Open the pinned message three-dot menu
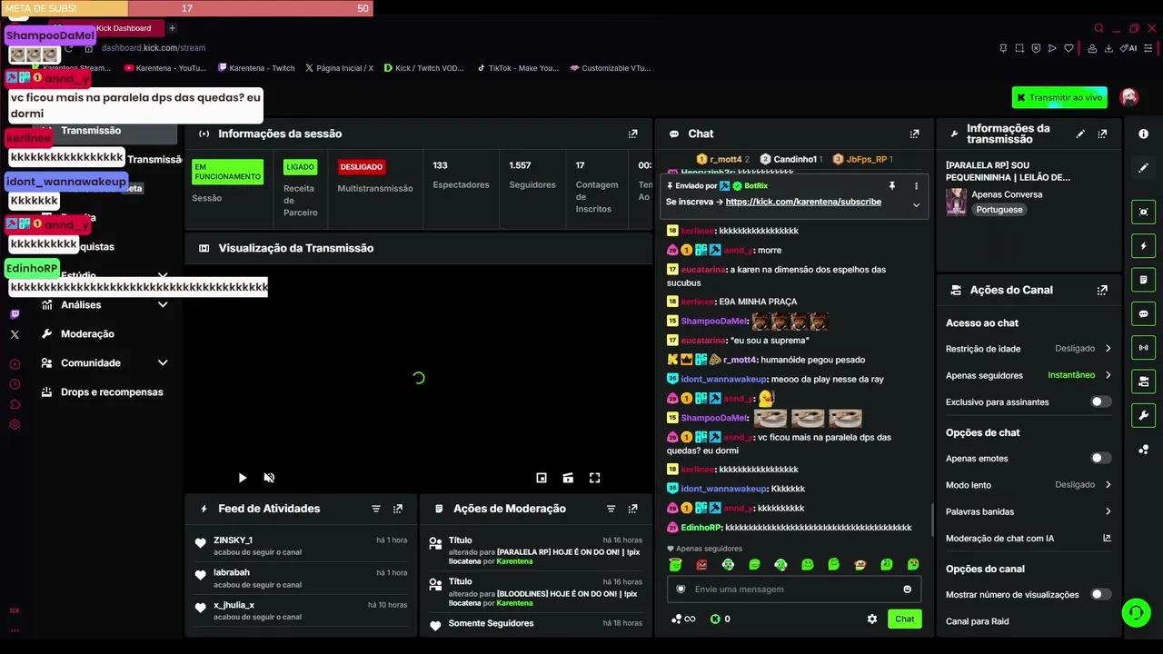The width and height of the screenshot is (1163, 654). (916, 186)
